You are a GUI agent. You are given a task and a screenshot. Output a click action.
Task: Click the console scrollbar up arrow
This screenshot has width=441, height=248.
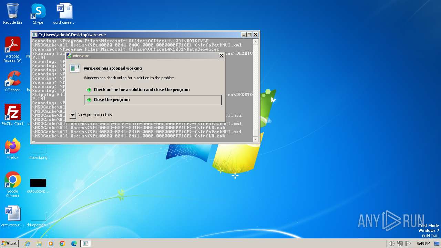coord(255,42)
